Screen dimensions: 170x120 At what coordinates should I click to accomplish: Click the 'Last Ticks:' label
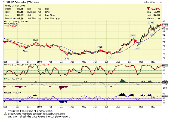tap(50, 15)
